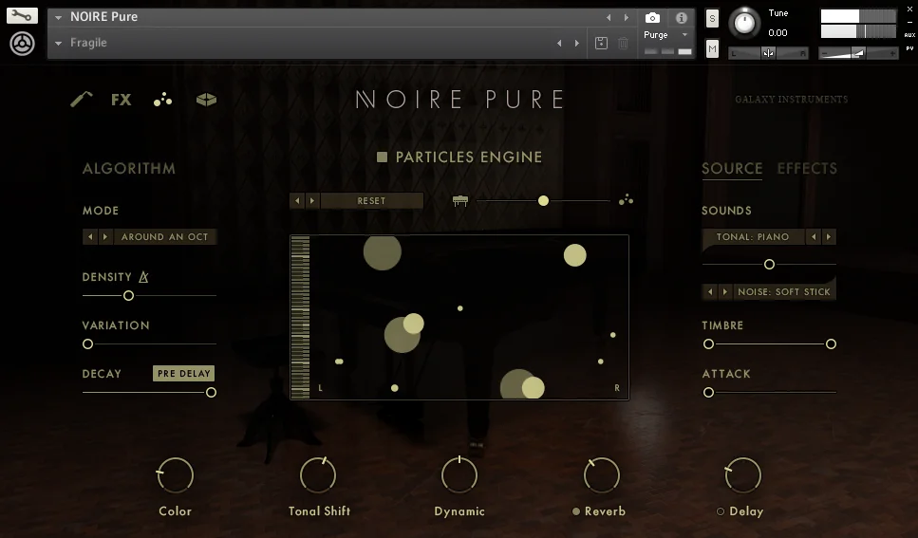Click the GALAXY INSTRUMENTS logo
The width and height of the screenshot is (918, 538).
point(792,100)
